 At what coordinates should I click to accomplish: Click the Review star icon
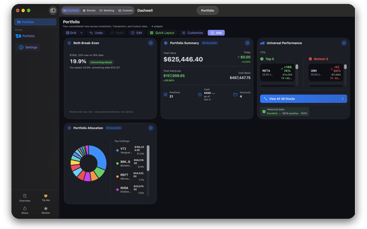point(46,208)
